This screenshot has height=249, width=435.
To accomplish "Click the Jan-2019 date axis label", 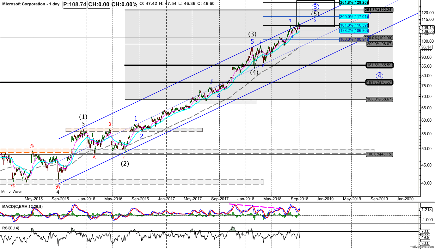I will tap(325, 199).
